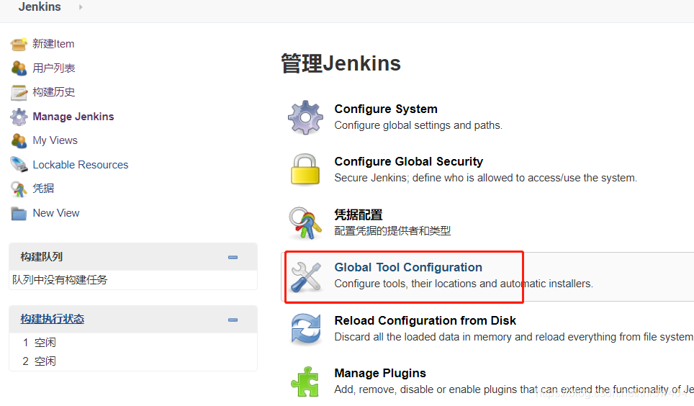The width and height of the screenshot is (694, 406).
Task: Click the Global Tool Configuration wrench icon
Action: (306, 276)
